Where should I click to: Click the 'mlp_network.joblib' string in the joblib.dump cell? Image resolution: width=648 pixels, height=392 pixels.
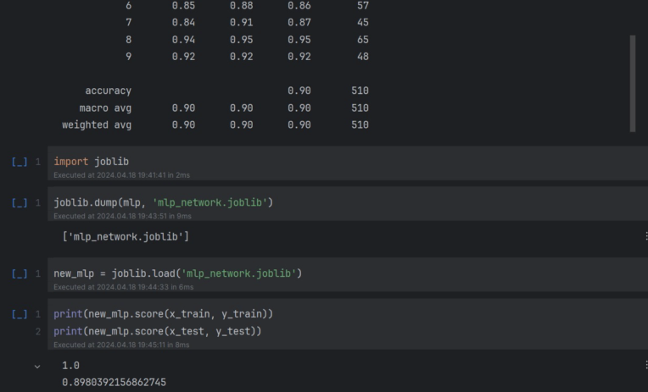click(x=210, y=202)
